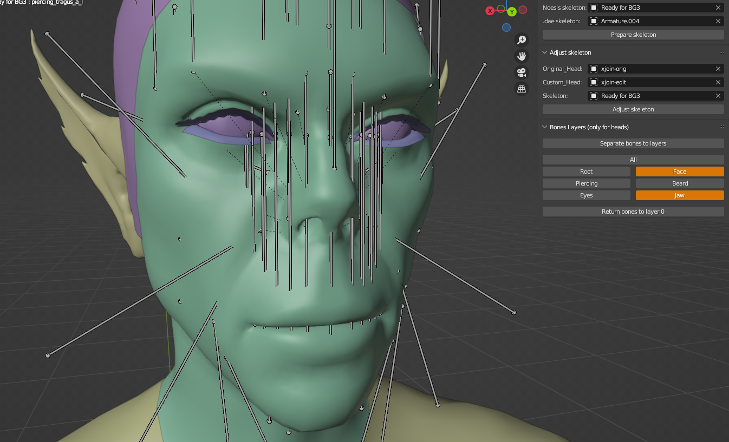Toggle the All bone layers button
The image size is (729, 442).
[633, 160]
